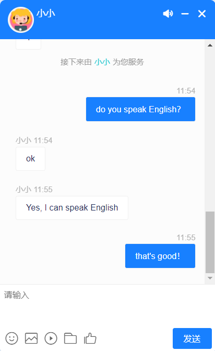Viewport: 215px width, 351px height.
Task: Click the image upload icon
Action: [x=31, y=338]
